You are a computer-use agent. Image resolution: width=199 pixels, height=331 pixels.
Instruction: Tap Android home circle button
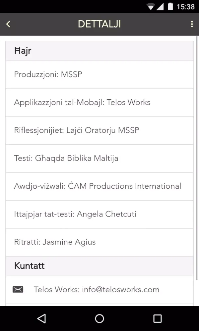pyautogui.click(x=99, y=318)
